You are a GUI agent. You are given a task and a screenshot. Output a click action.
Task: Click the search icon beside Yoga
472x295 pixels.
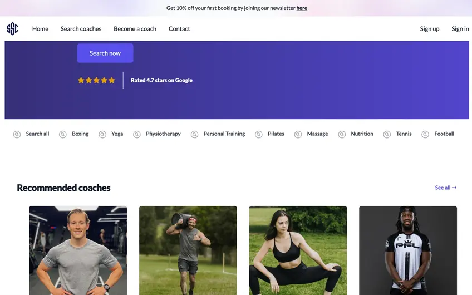[x=102, y=134]
